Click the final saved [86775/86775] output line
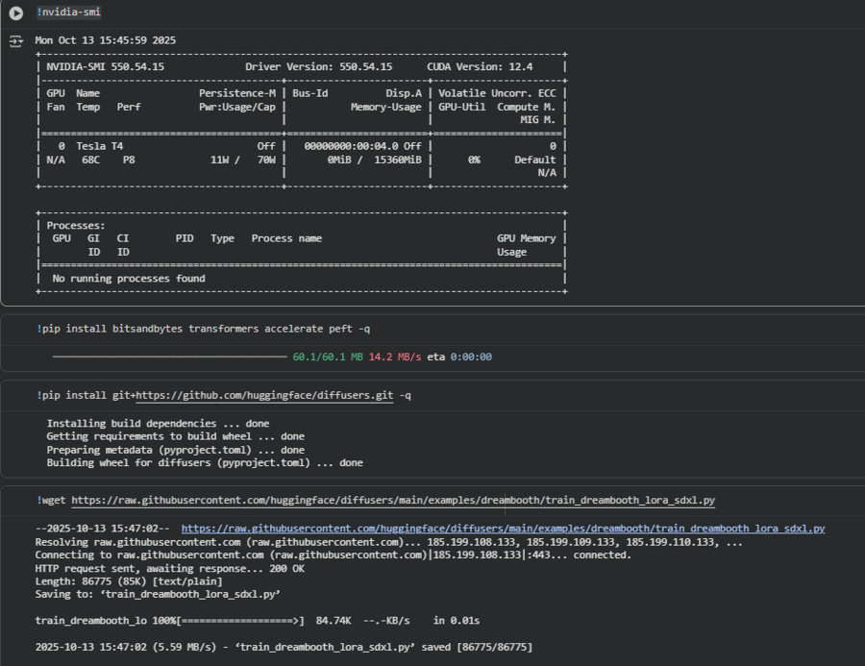 click(283, 648)
